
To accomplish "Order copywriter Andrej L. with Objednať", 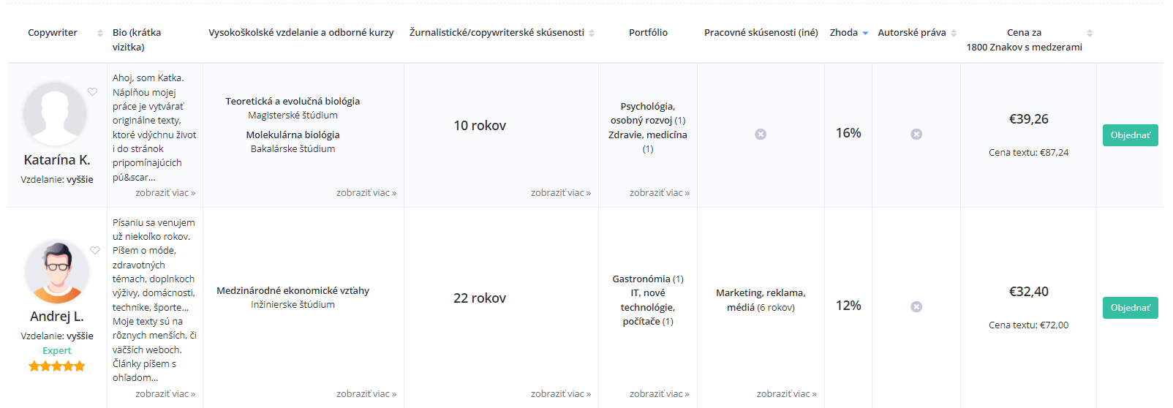I will click(x=1130, y=308).
